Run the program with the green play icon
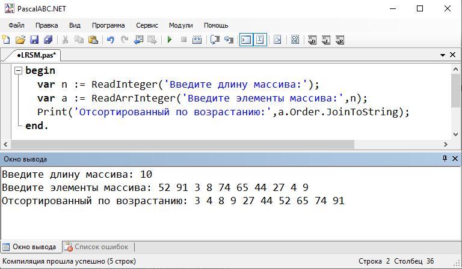 pyautogui.click(x=170, y=40)
